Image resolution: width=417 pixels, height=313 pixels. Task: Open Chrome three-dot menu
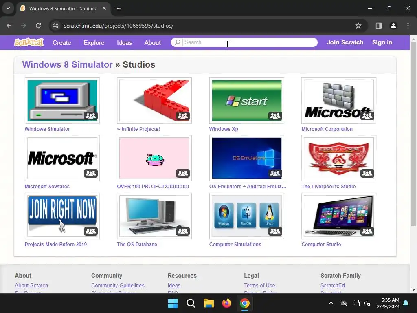click(408, 26)
